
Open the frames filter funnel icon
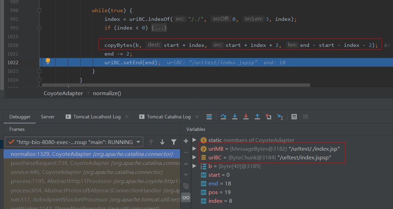point(174,142)
